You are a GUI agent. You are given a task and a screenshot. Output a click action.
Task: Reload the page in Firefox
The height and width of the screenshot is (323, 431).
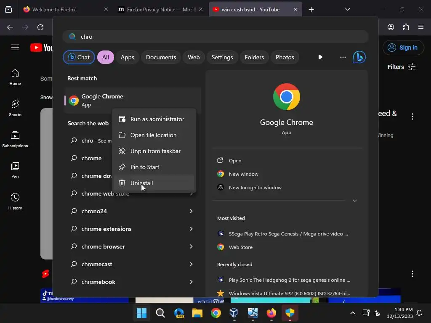coord(40,27)
